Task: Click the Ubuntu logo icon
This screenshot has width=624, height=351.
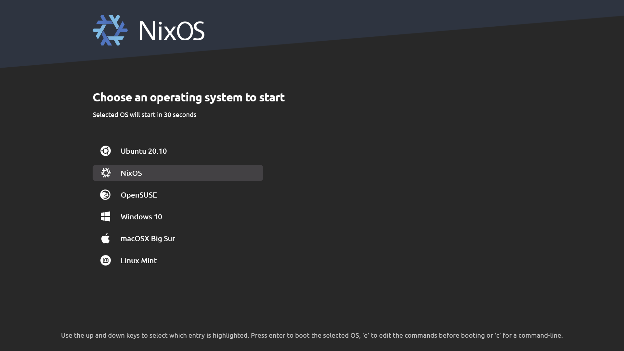Action: 106,151
